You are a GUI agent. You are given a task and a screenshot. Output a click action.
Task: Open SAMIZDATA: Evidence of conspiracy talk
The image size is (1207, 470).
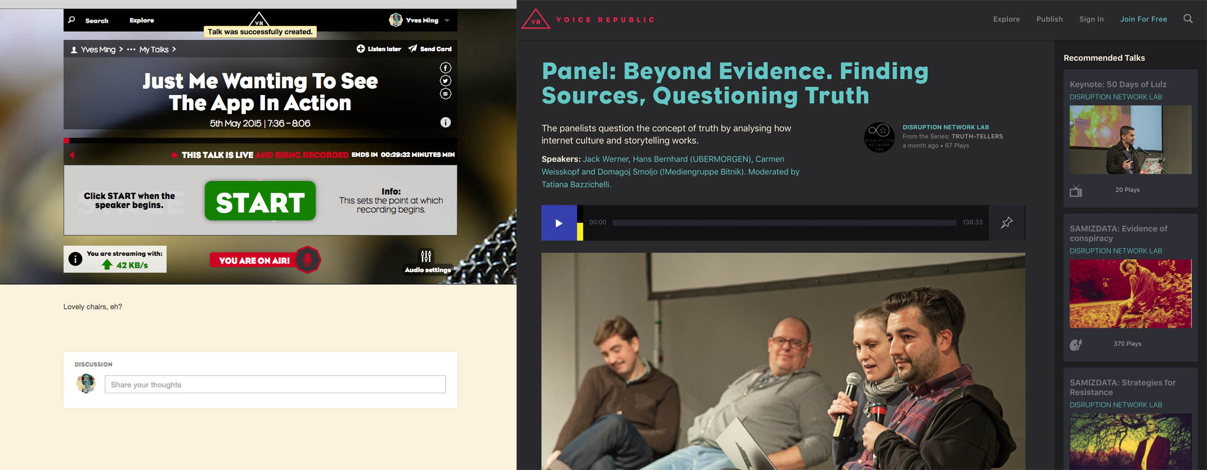click(1118, 233)
